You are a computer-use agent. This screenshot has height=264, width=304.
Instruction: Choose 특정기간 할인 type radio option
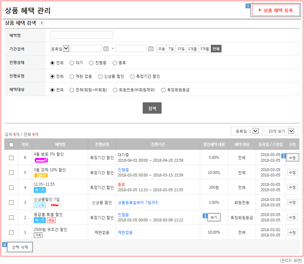click(132, 77)
